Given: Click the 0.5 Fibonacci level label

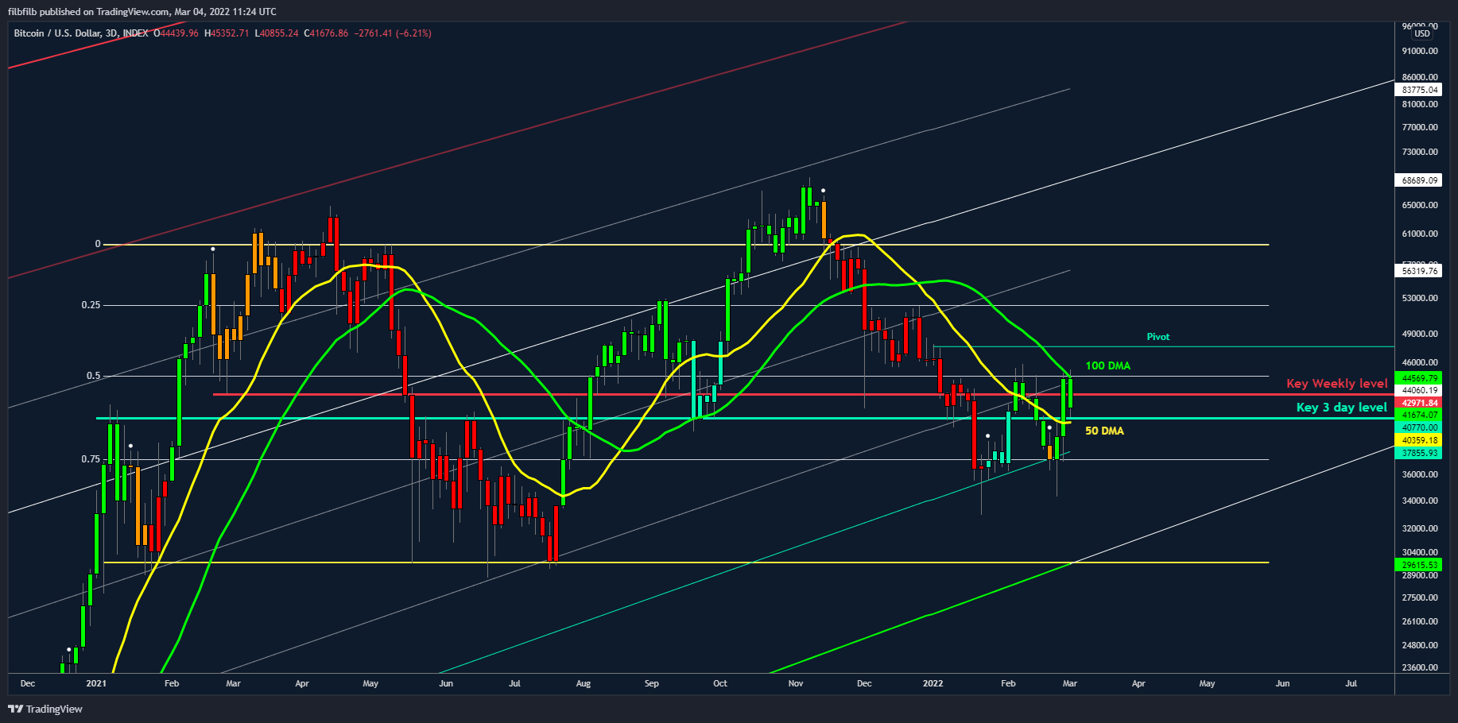Looking at the screenshot, I should (93, 376).
